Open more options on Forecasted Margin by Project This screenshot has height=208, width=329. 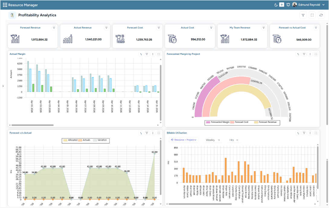point(310,54)
